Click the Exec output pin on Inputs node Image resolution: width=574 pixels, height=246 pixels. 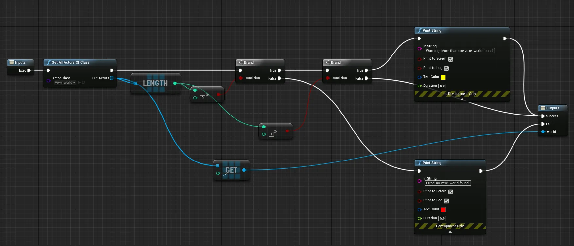(x=29, y=70)
